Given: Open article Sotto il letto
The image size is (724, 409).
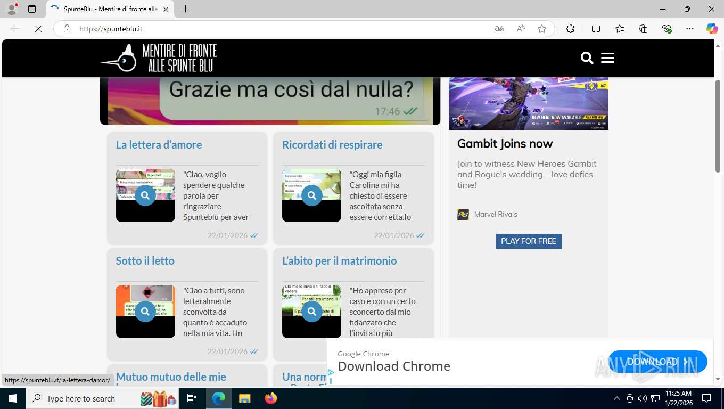Looking at the screenshot, I should 145,261.
